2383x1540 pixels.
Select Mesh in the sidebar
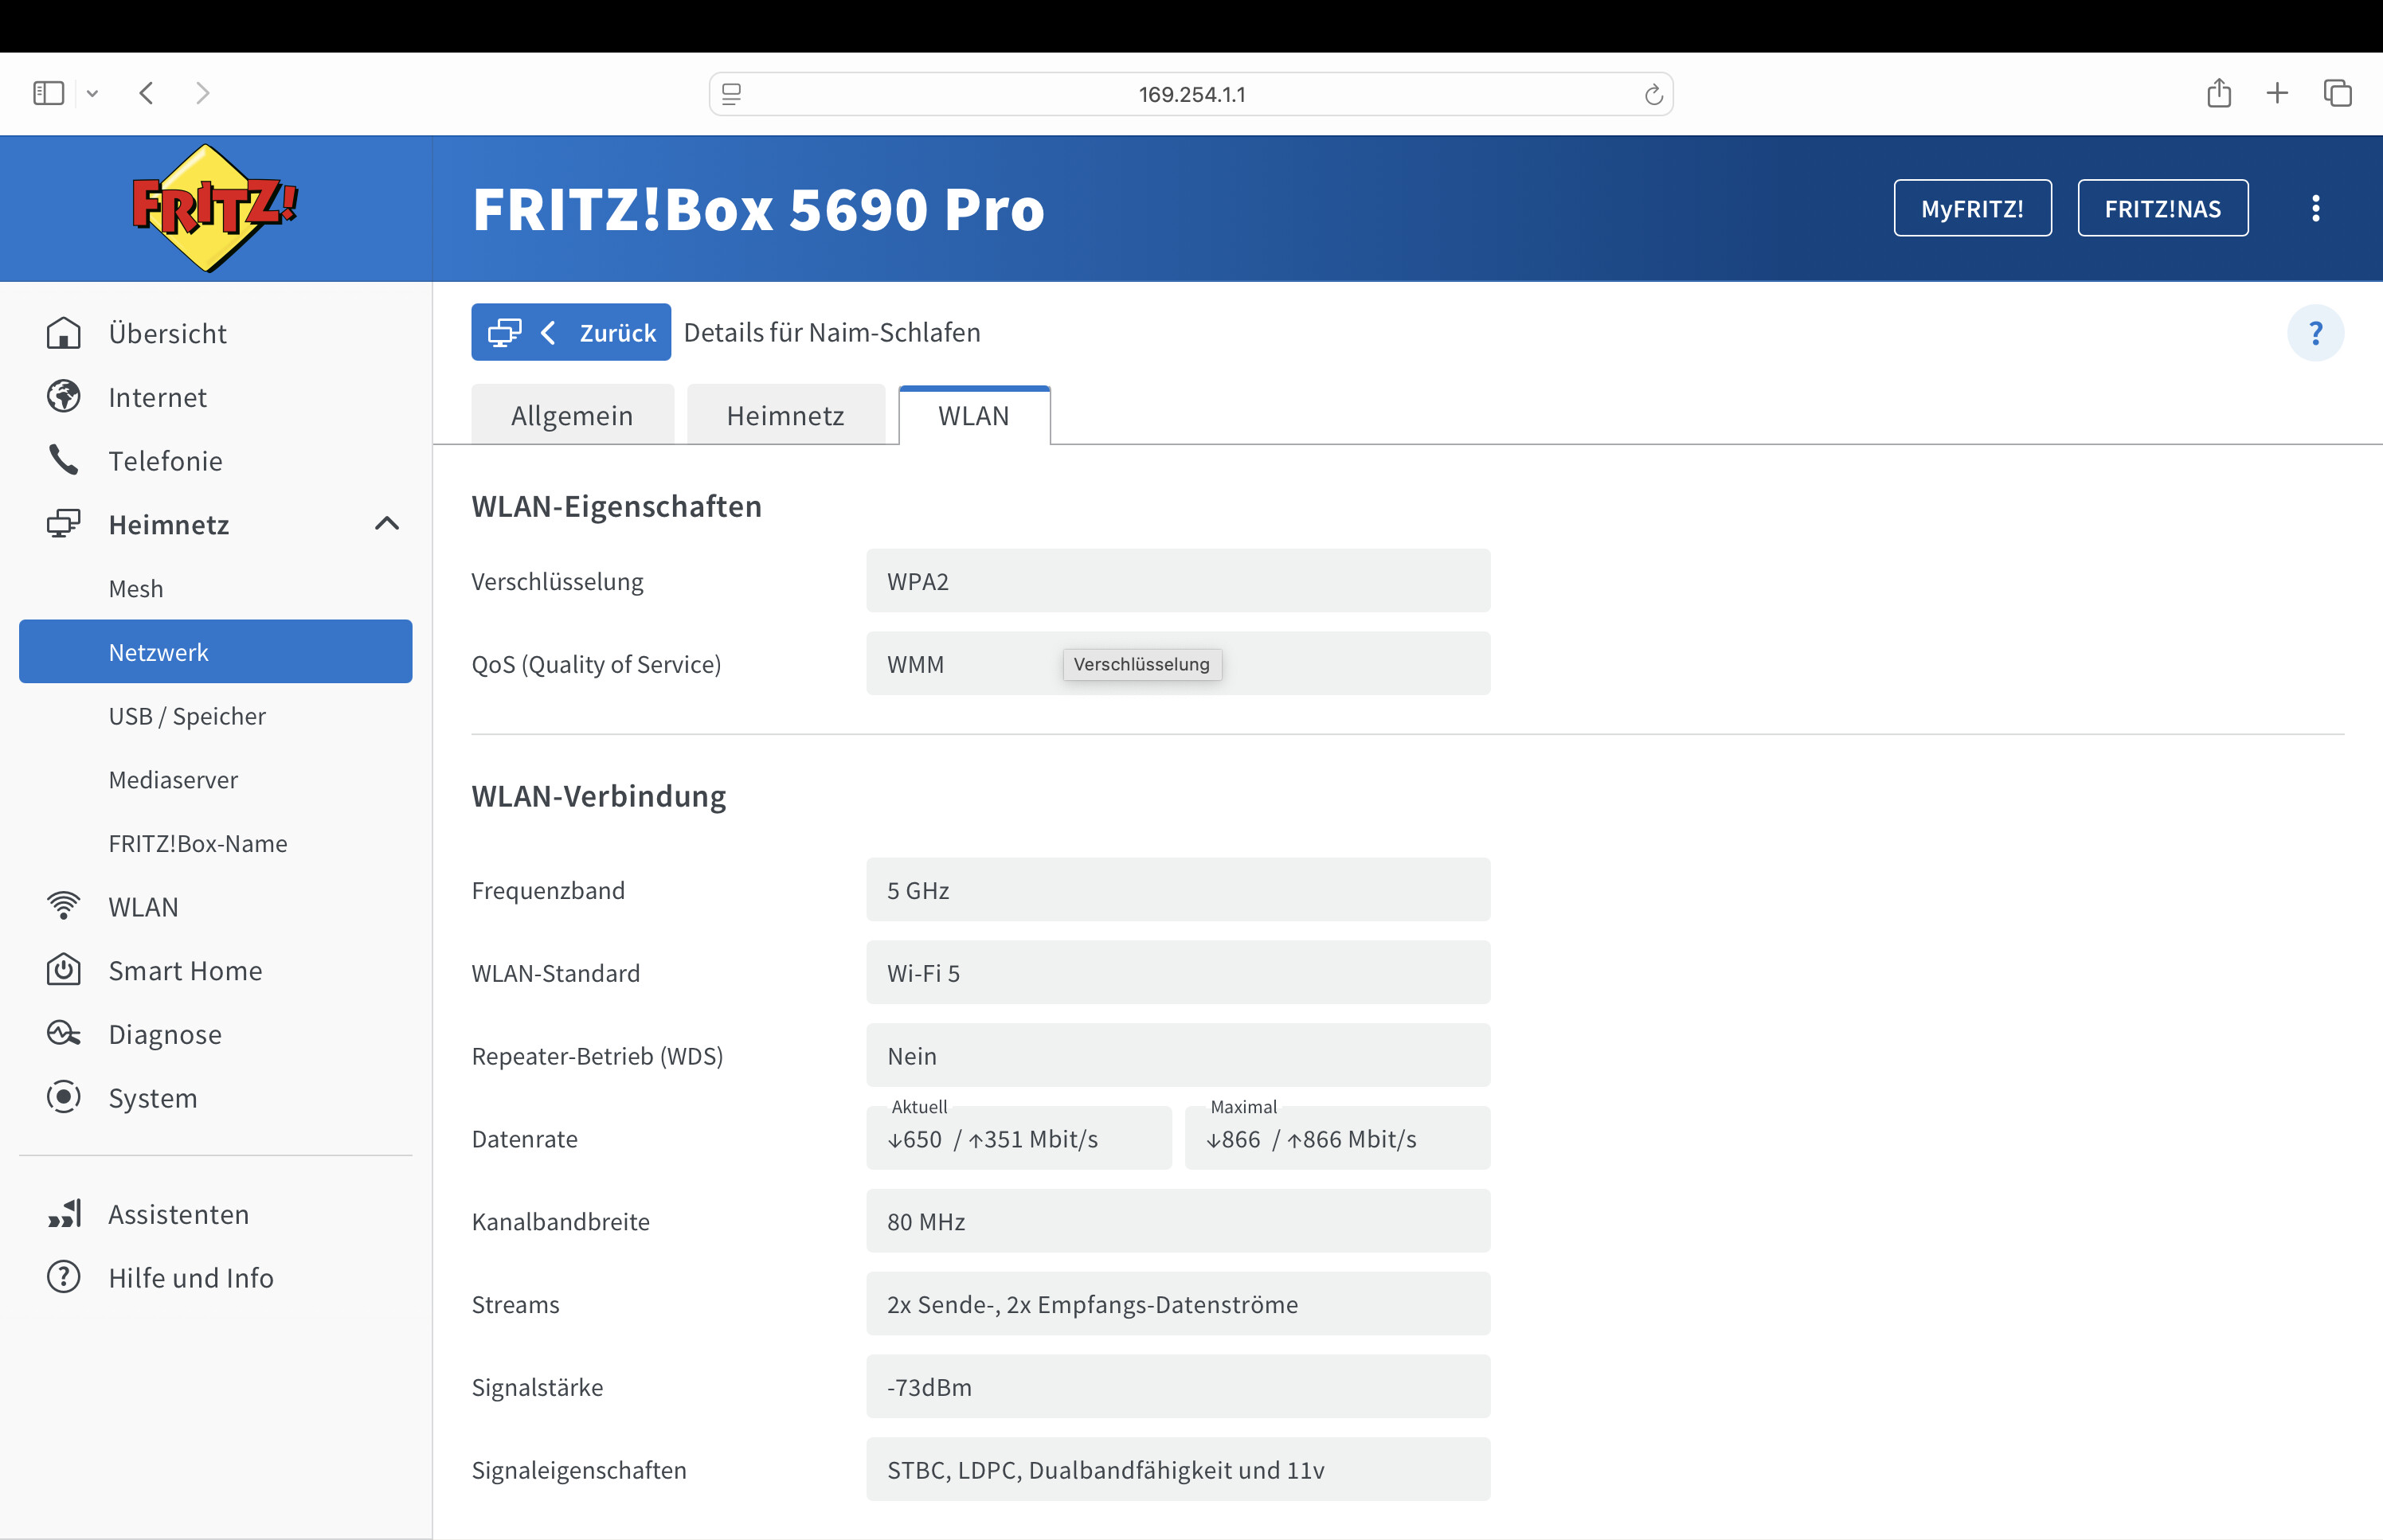(x=136, y=588)
